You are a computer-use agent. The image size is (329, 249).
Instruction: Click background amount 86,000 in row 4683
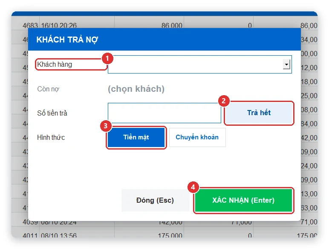(172, 25)
